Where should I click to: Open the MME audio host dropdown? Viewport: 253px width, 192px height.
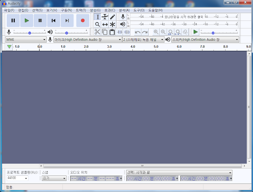point(26,40)
